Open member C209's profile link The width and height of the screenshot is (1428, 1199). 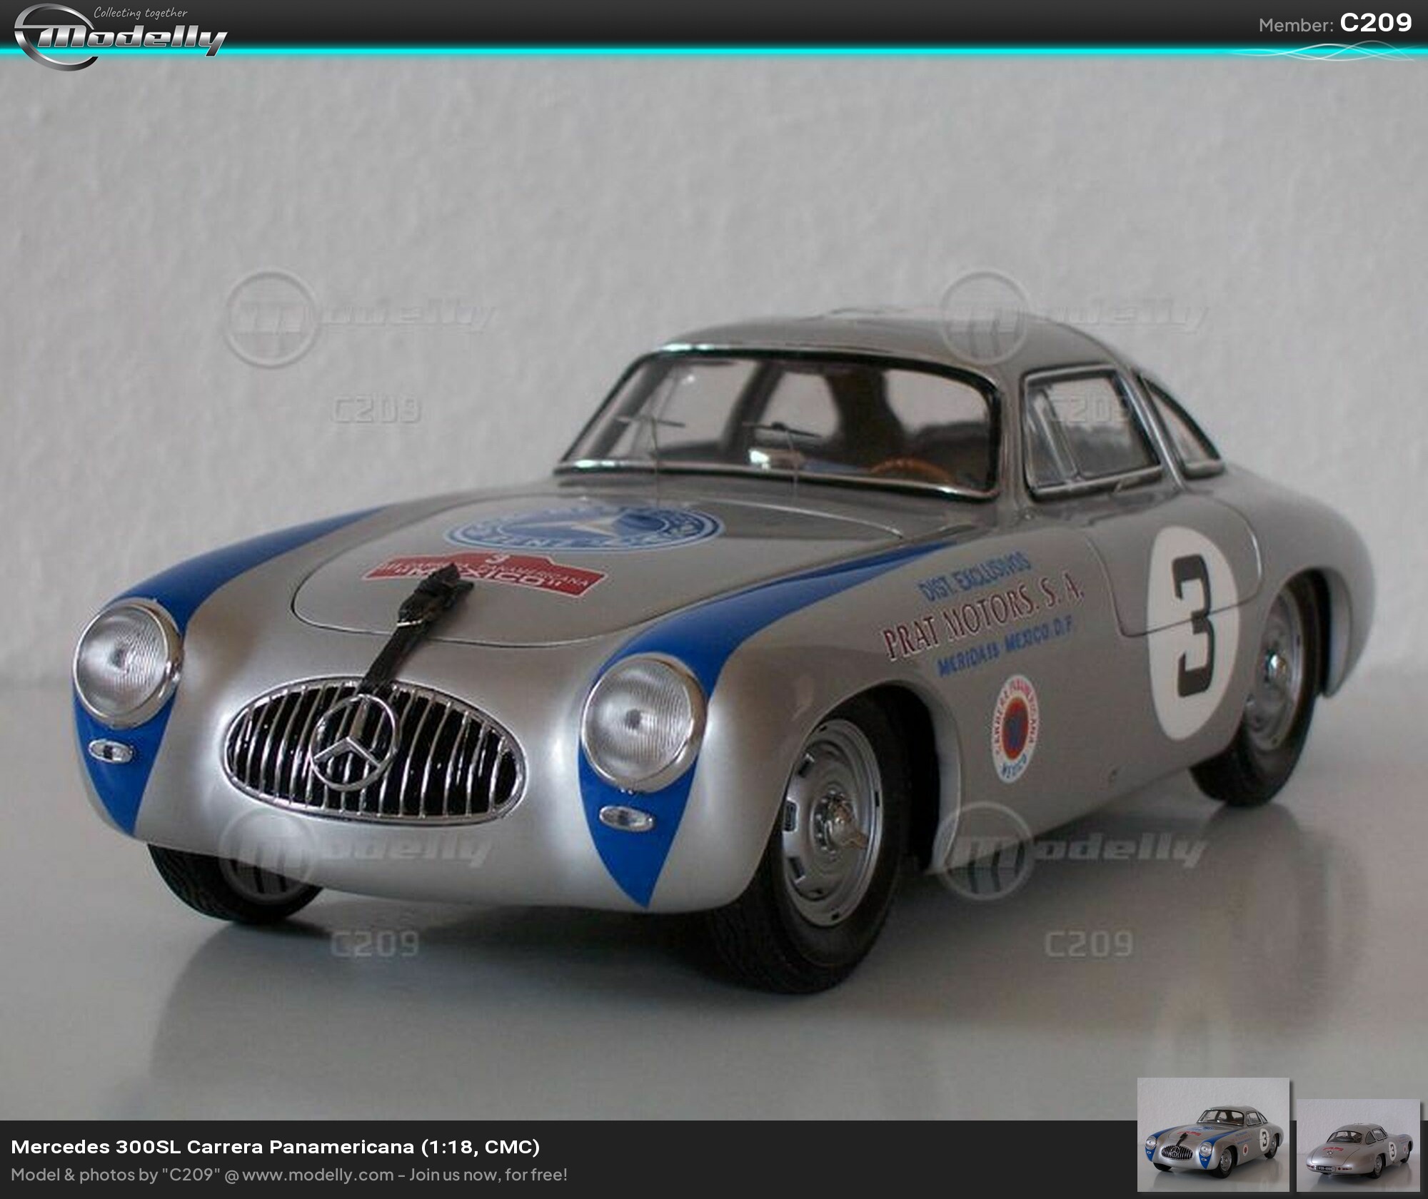pyautogui.click(x=1375, y=23)
